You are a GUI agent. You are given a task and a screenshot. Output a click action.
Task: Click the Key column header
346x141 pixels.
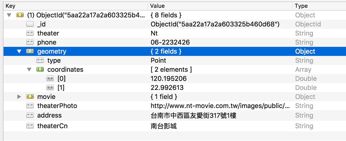76,6
